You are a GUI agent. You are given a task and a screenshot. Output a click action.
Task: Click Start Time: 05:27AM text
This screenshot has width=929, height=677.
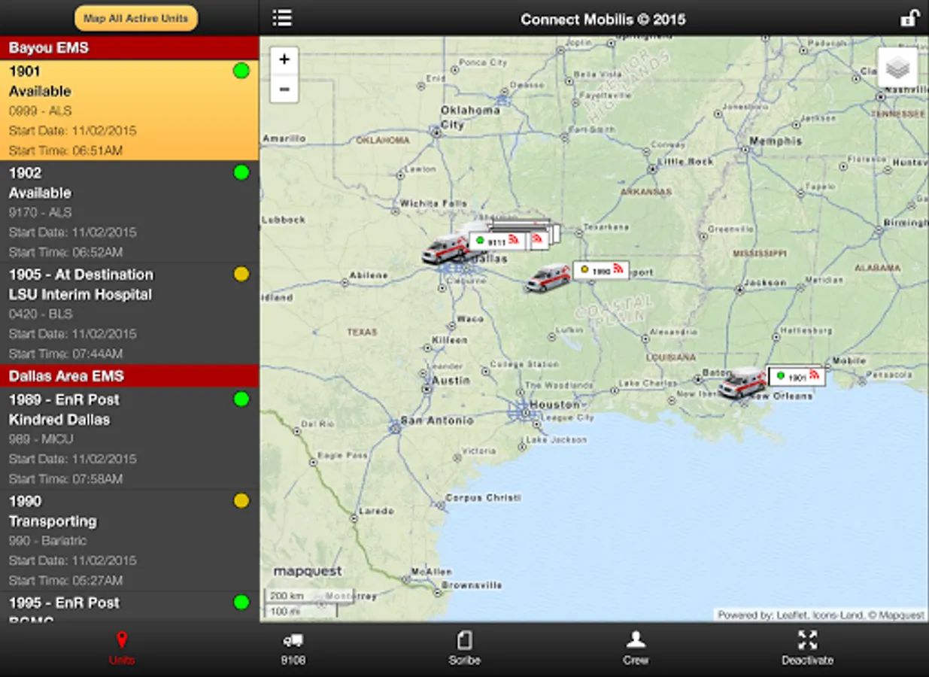pyautogui.click(x=65, y=580)
